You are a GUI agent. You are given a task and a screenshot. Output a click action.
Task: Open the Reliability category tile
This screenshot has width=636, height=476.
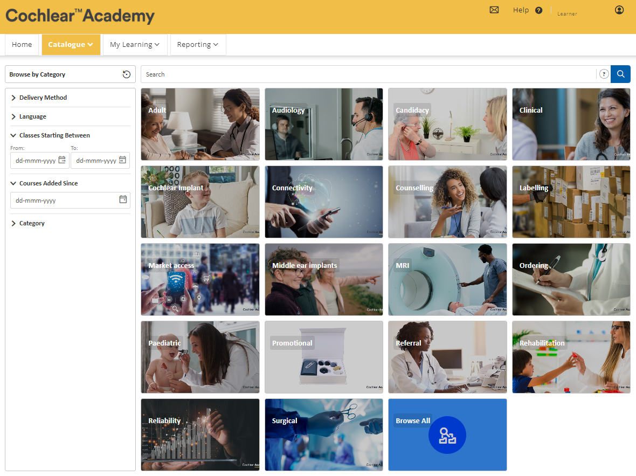pos(201,434)
